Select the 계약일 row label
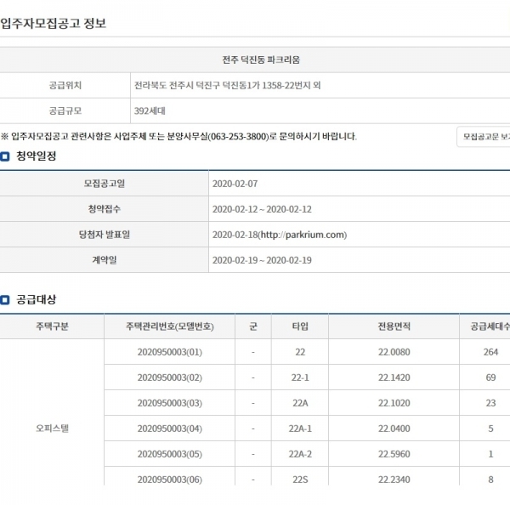 104,260
